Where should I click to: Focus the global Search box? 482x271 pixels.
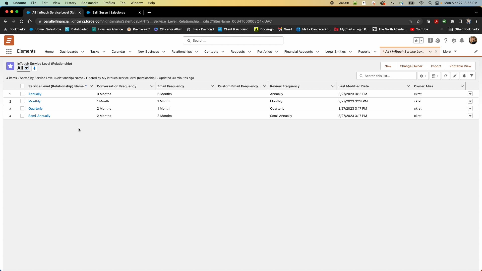click(x=233, y=40)
